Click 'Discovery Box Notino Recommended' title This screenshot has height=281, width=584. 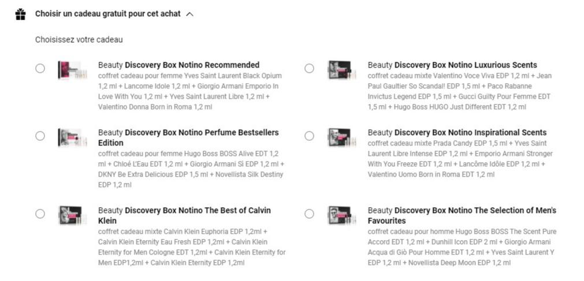192,65
